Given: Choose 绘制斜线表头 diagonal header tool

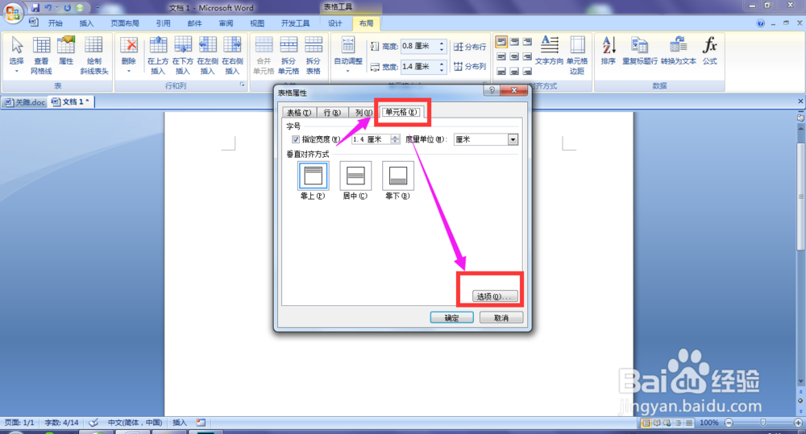Looking at the screenshot, I should [x=93, y=56].
